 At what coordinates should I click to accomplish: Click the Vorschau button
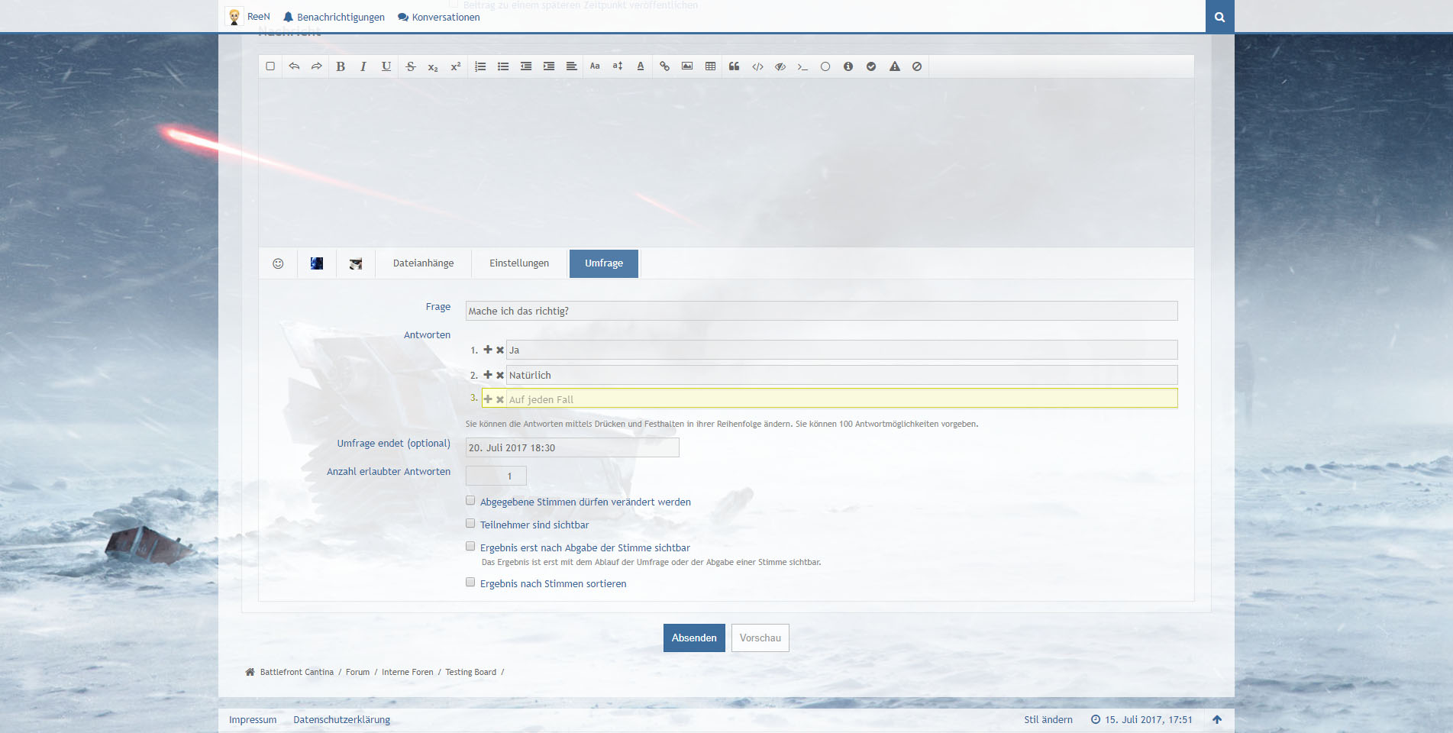760,638
